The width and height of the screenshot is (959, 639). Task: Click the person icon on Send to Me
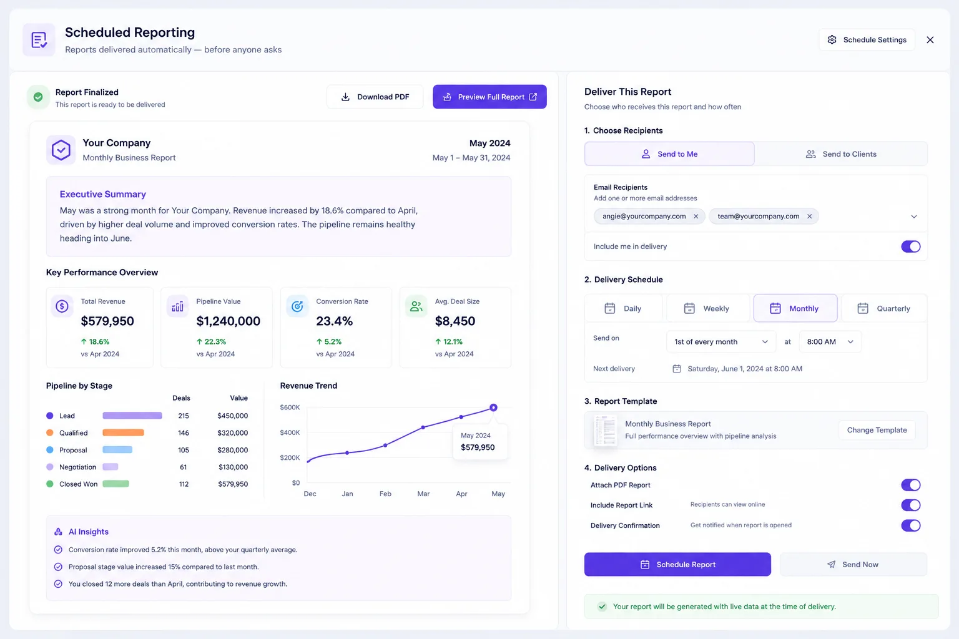pyautogui.click(x=646, y=154)
